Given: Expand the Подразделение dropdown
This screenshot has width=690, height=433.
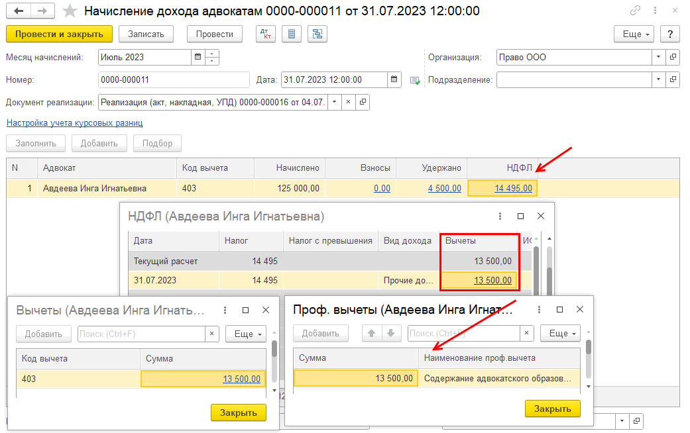Looking at the screenshot, I should [658, 80].
